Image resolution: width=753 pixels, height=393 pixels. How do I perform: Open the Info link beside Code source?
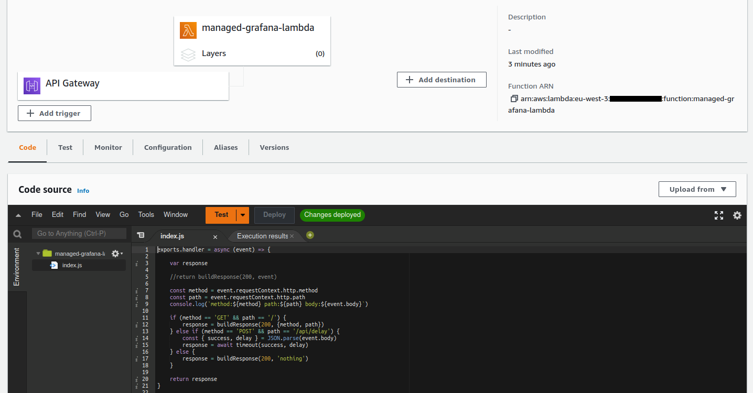point(83,191)
